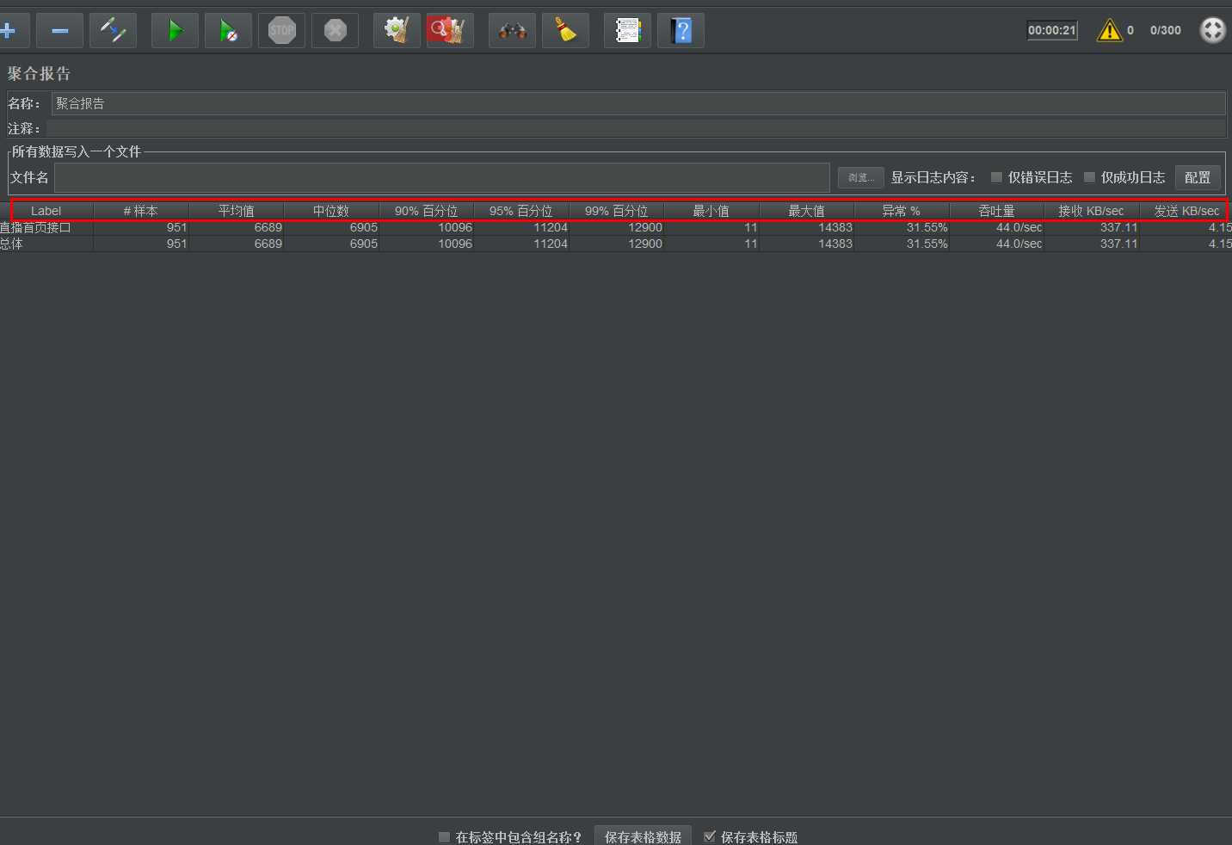Sort by 吞吐量 column header
The width and height of the screenshot is (1232, 845).
996,211
